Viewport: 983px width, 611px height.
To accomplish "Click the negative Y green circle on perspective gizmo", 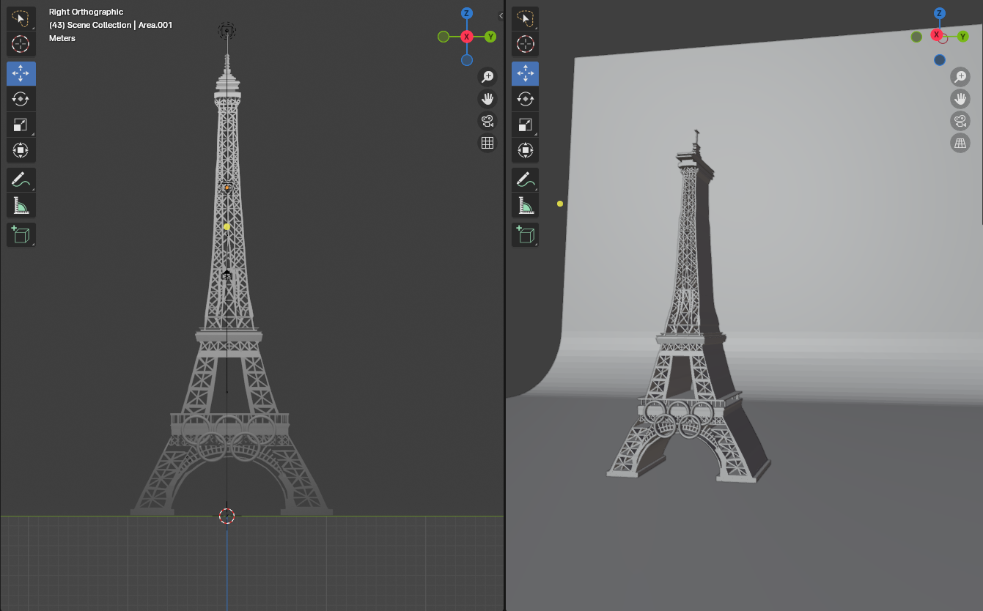I will [916, 37].
